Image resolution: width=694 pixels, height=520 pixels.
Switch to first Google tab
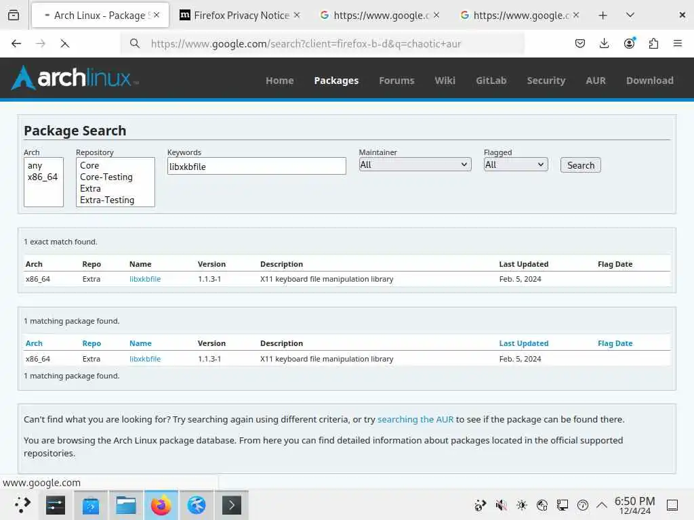point(380,15)
